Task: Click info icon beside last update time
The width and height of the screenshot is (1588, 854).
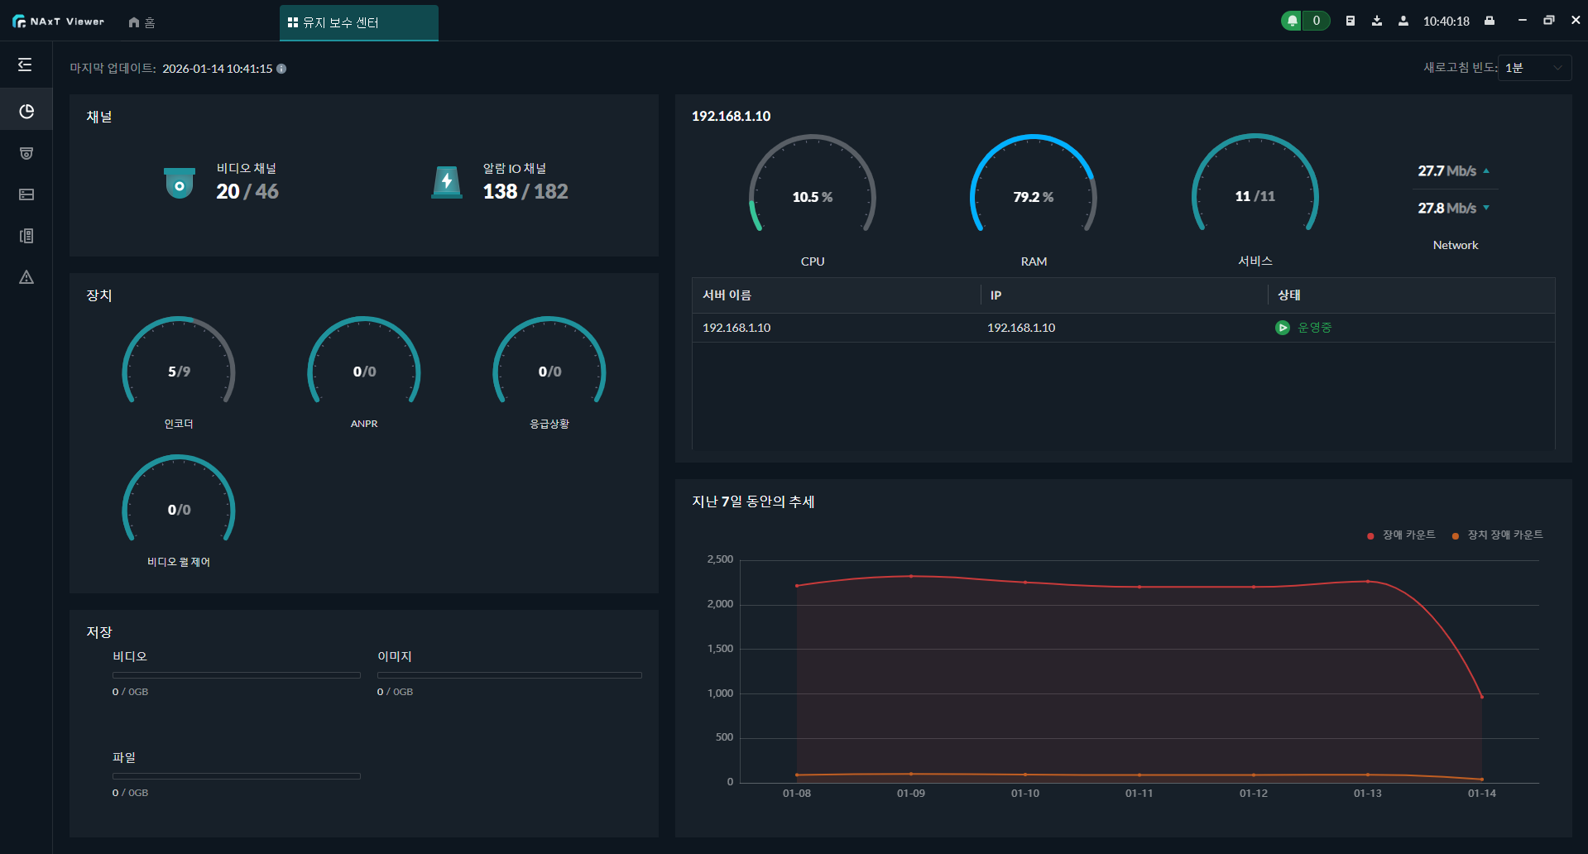Action: [x=281, y=69]
